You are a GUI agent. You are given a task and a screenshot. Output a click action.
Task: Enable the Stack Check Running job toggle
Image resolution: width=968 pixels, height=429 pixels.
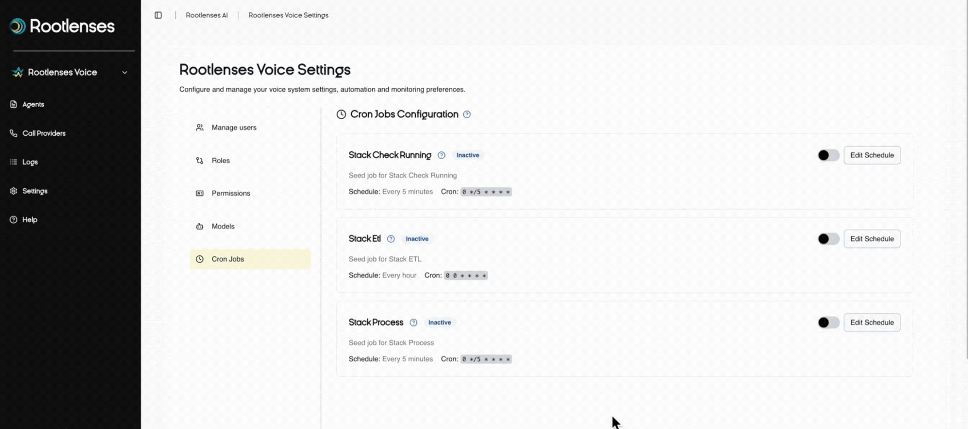(x=828, y=155)
